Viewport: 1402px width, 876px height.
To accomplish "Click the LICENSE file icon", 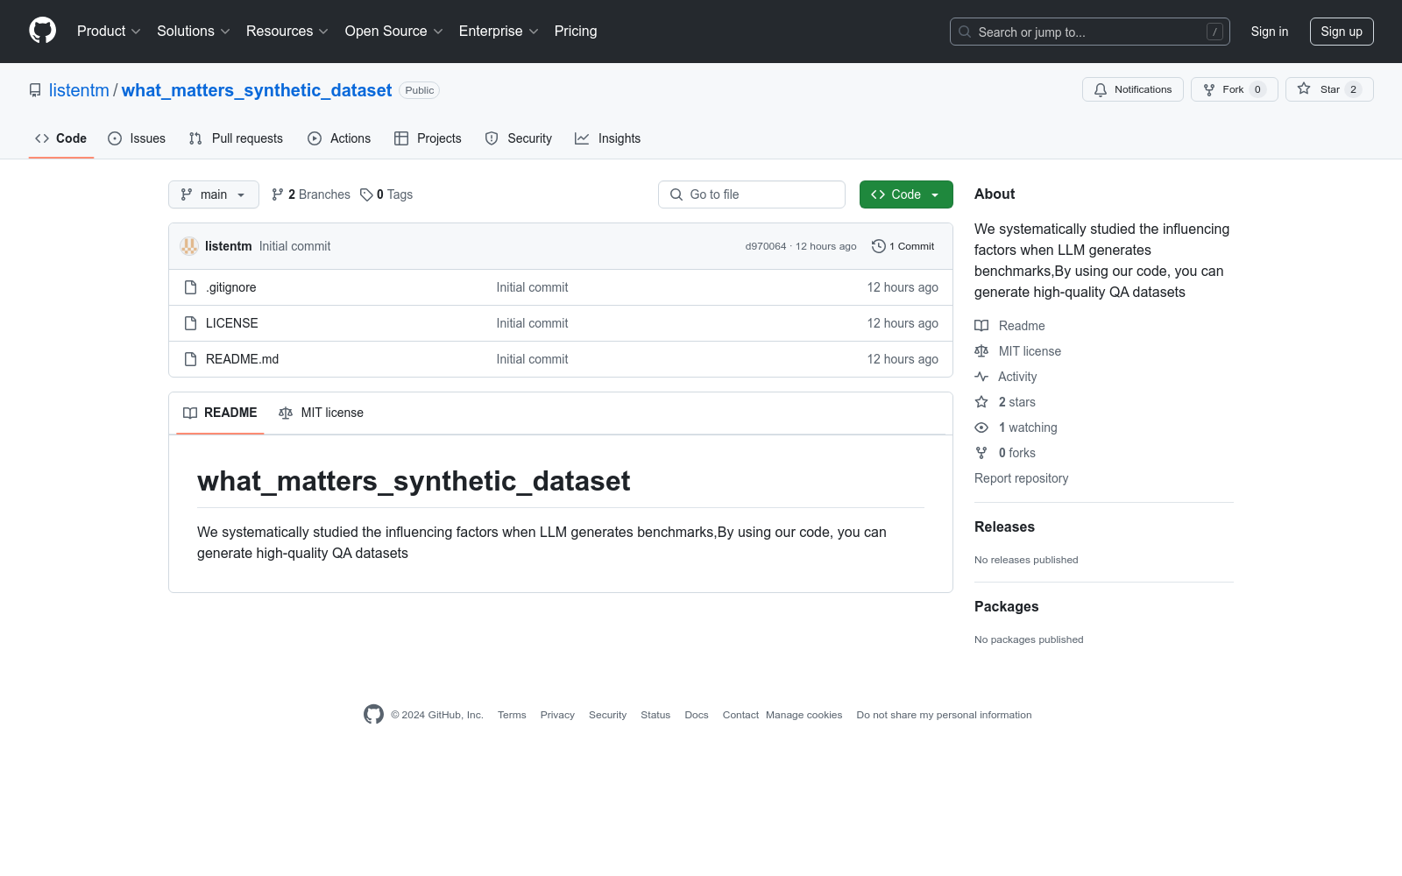I will (x=190, y=323).
